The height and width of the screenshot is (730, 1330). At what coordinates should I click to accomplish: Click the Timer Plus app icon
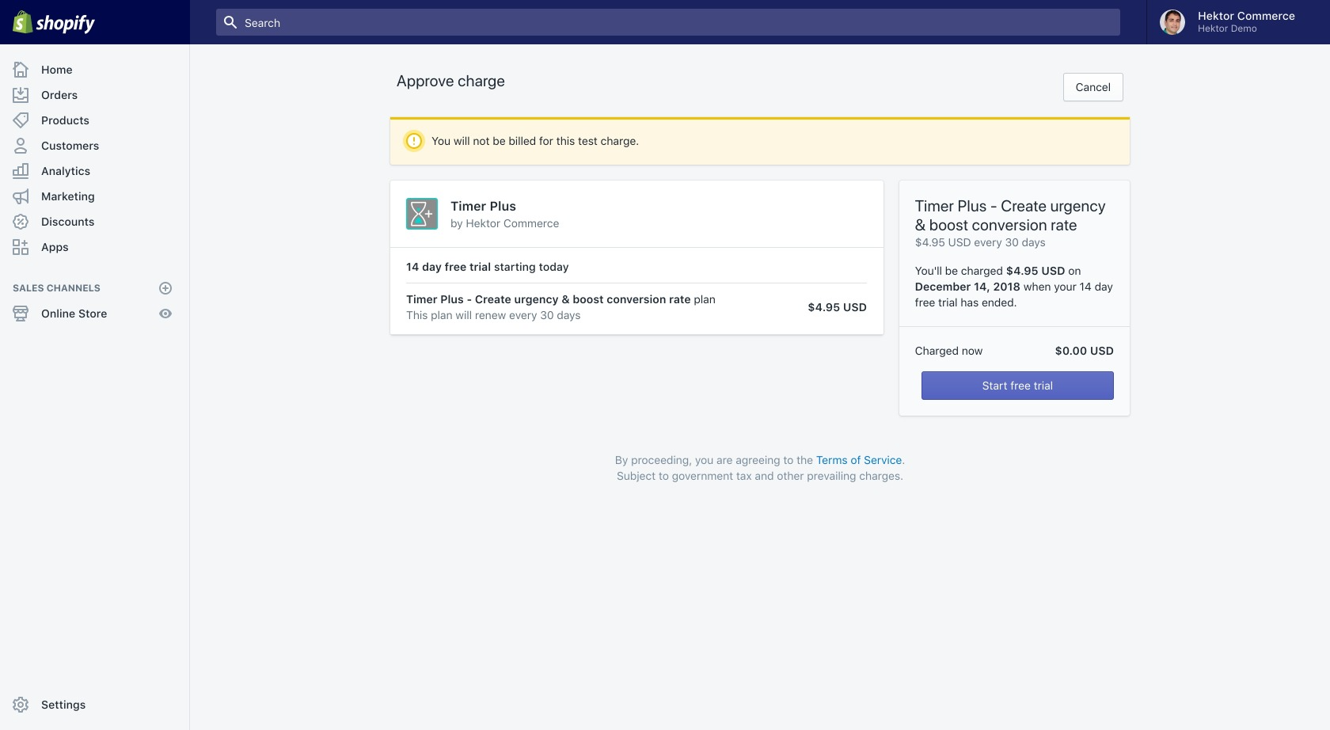click(422, 214)
